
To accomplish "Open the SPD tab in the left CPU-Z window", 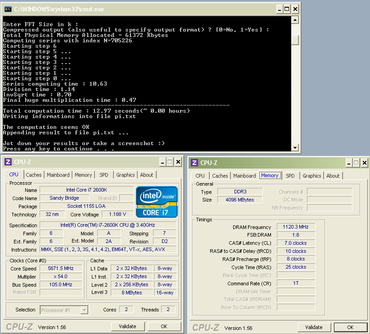I will pos(104,175).
